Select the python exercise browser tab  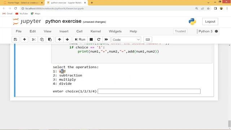pyautogui.click(x=66, y=3)
